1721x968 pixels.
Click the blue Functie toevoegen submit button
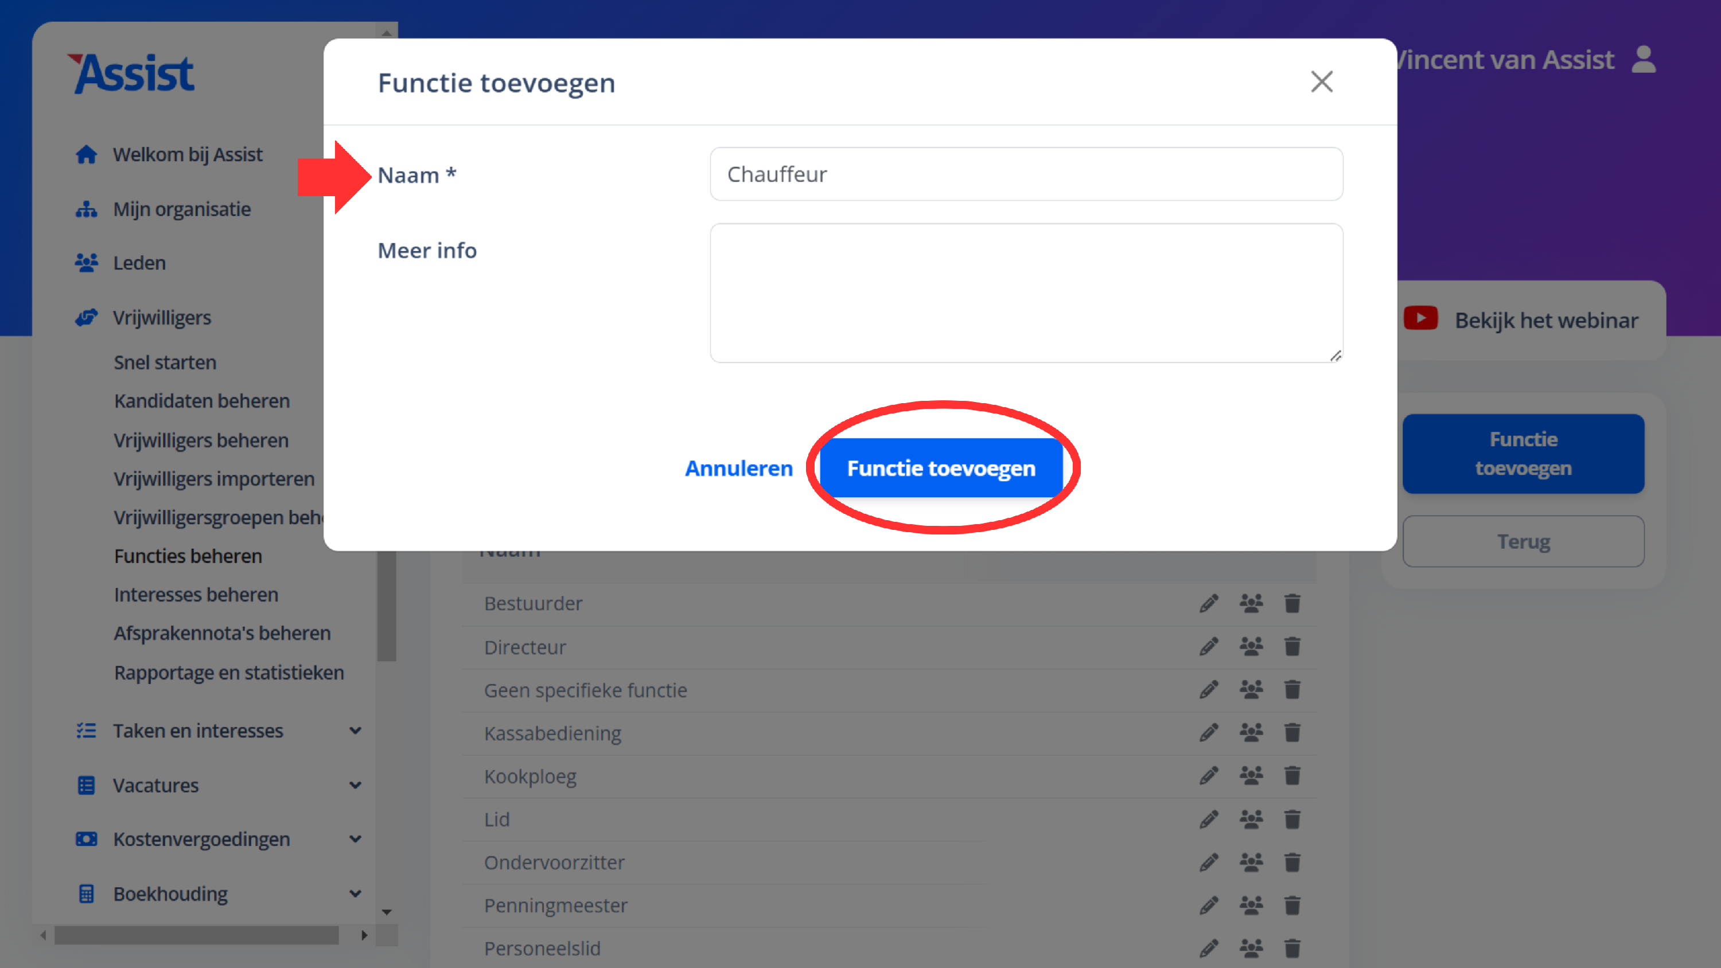point(941,467)
